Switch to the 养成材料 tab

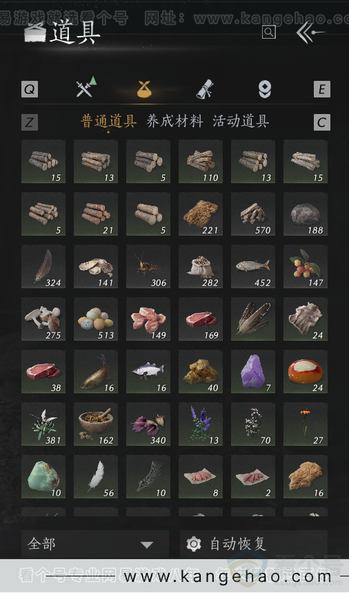174,122
